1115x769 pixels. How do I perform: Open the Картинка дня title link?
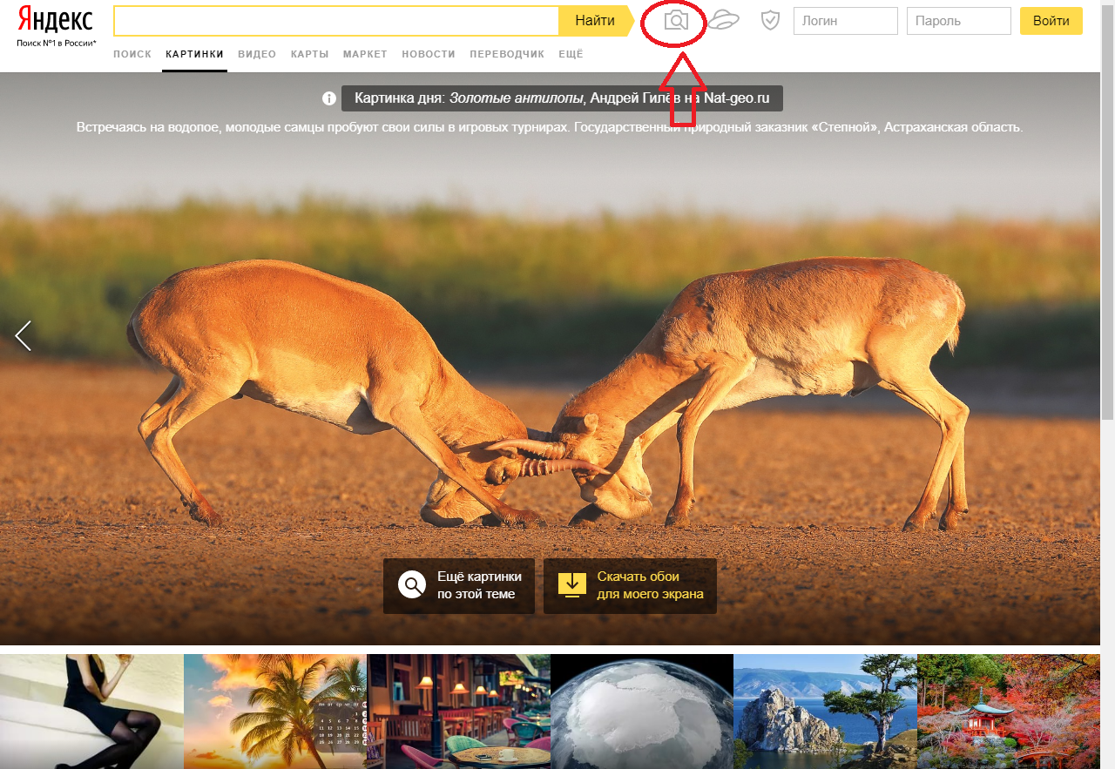click(x=562, y=98)
